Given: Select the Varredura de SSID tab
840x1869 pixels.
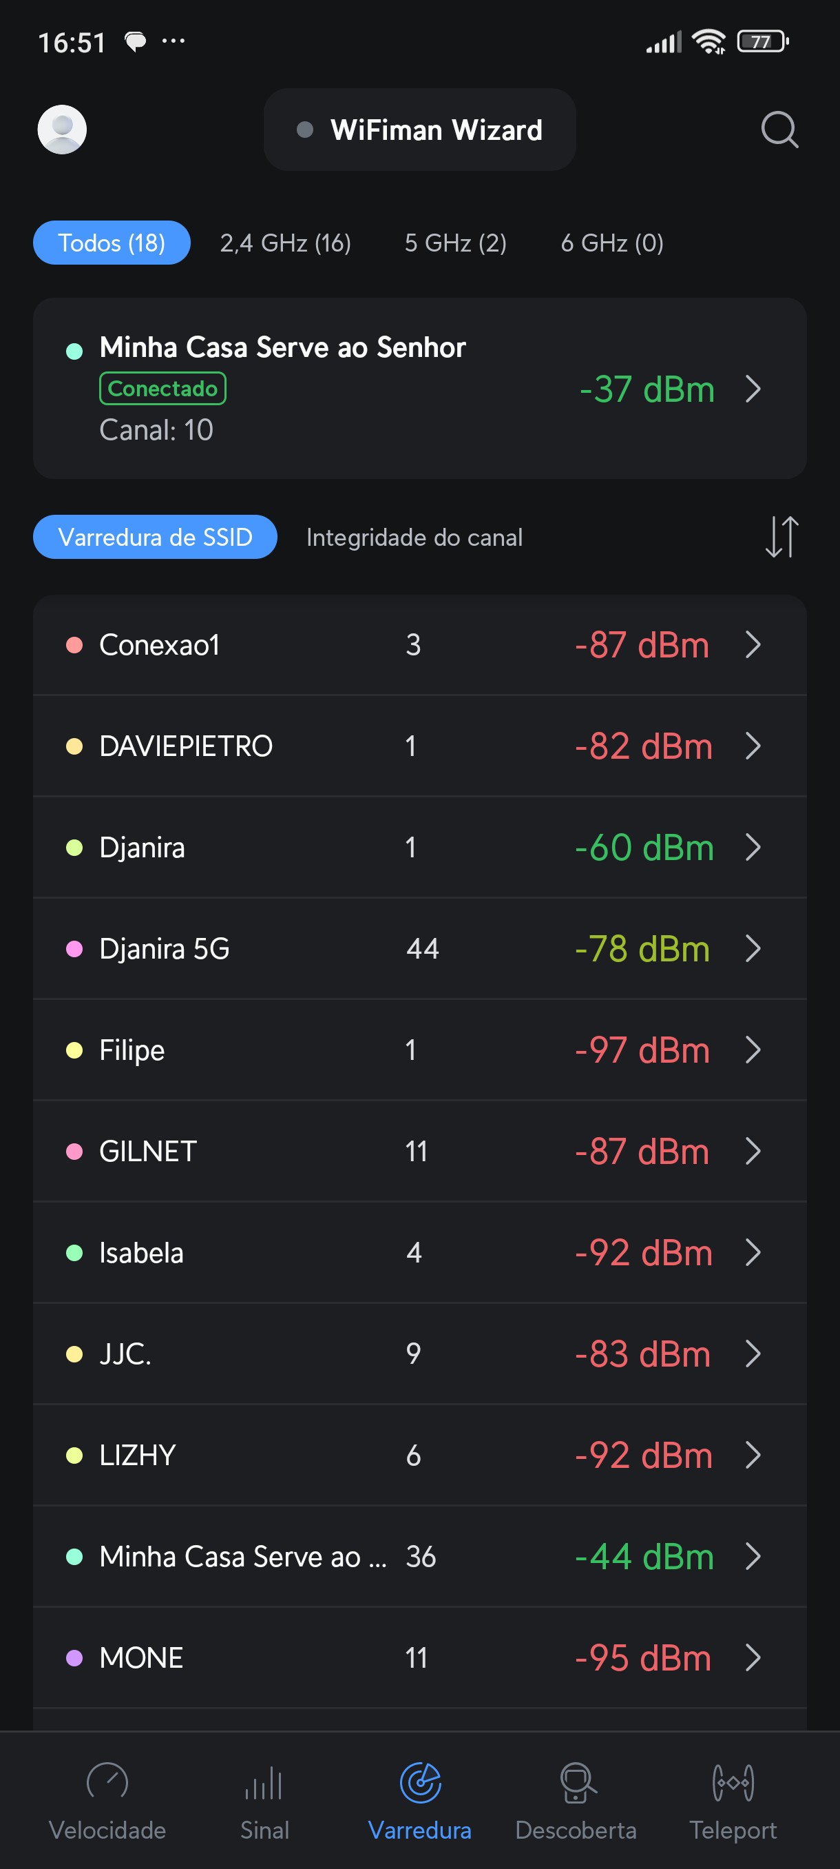Looking at the screenshot, I should (155, 538).
